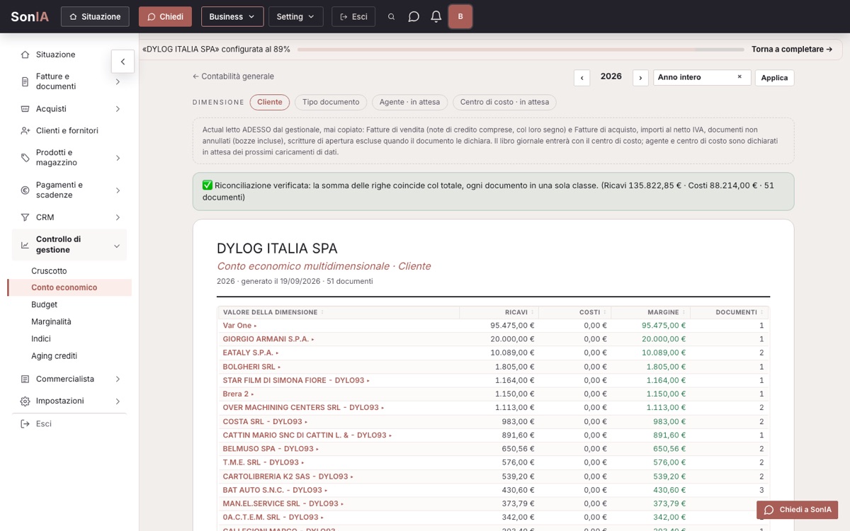Click the Fatture e documenti icon

[25, 81]
